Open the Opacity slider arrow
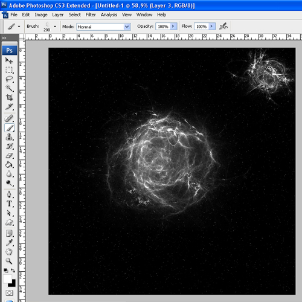This screenshot has height=302, width=302. [x=173, y=27]
